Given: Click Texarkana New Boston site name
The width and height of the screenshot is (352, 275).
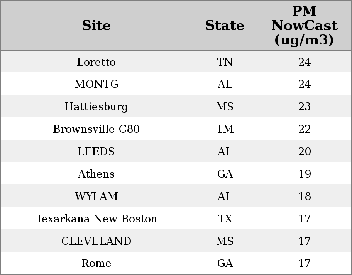Looking at the screenshot, I should (96, 219).
